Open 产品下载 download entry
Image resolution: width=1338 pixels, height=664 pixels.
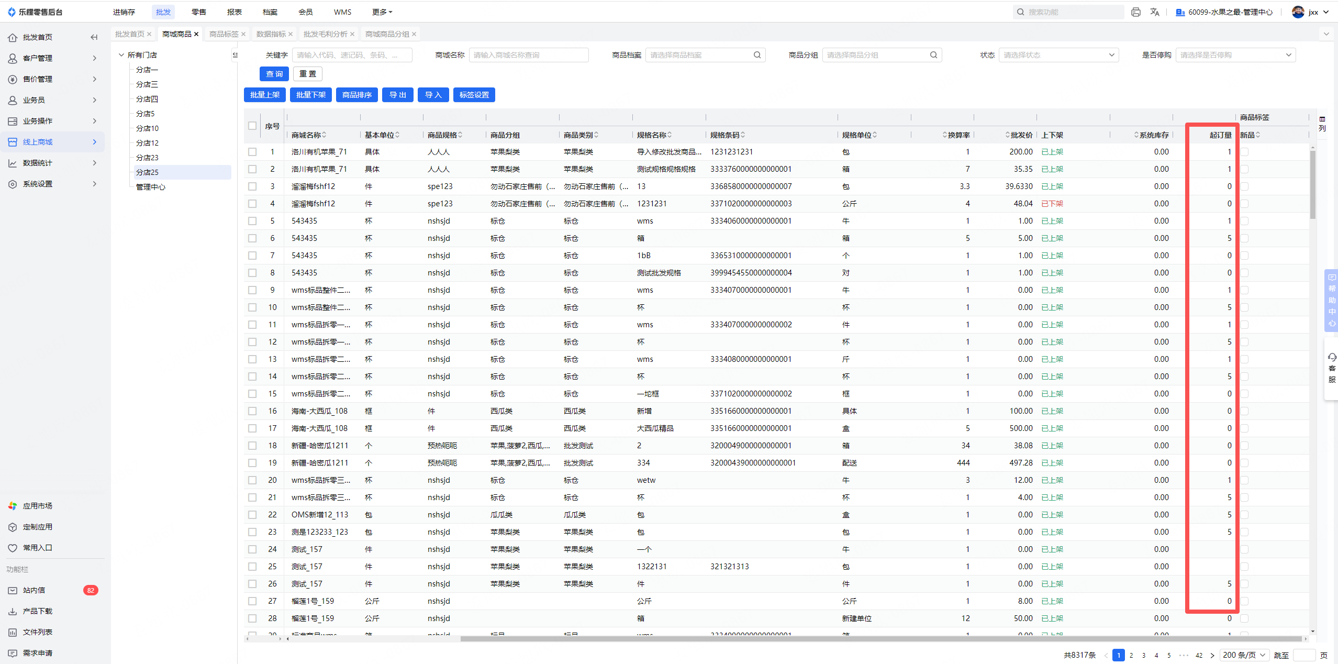[37, 611]
